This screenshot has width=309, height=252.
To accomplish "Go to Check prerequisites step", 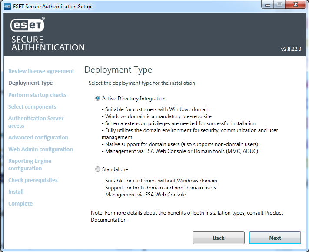I will (x=33, y=180).
